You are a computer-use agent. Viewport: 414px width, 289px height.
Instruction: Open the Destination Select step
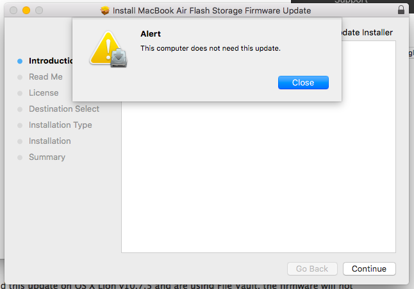(x=64, y=109)
